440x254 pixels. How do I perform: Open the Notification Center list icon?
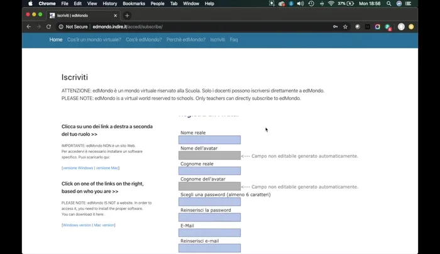[x=409, y=4]
